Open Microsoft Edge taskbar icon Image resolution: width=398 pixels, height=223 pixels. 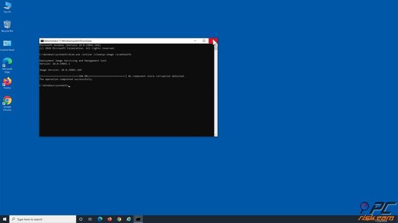click(100, 219)
